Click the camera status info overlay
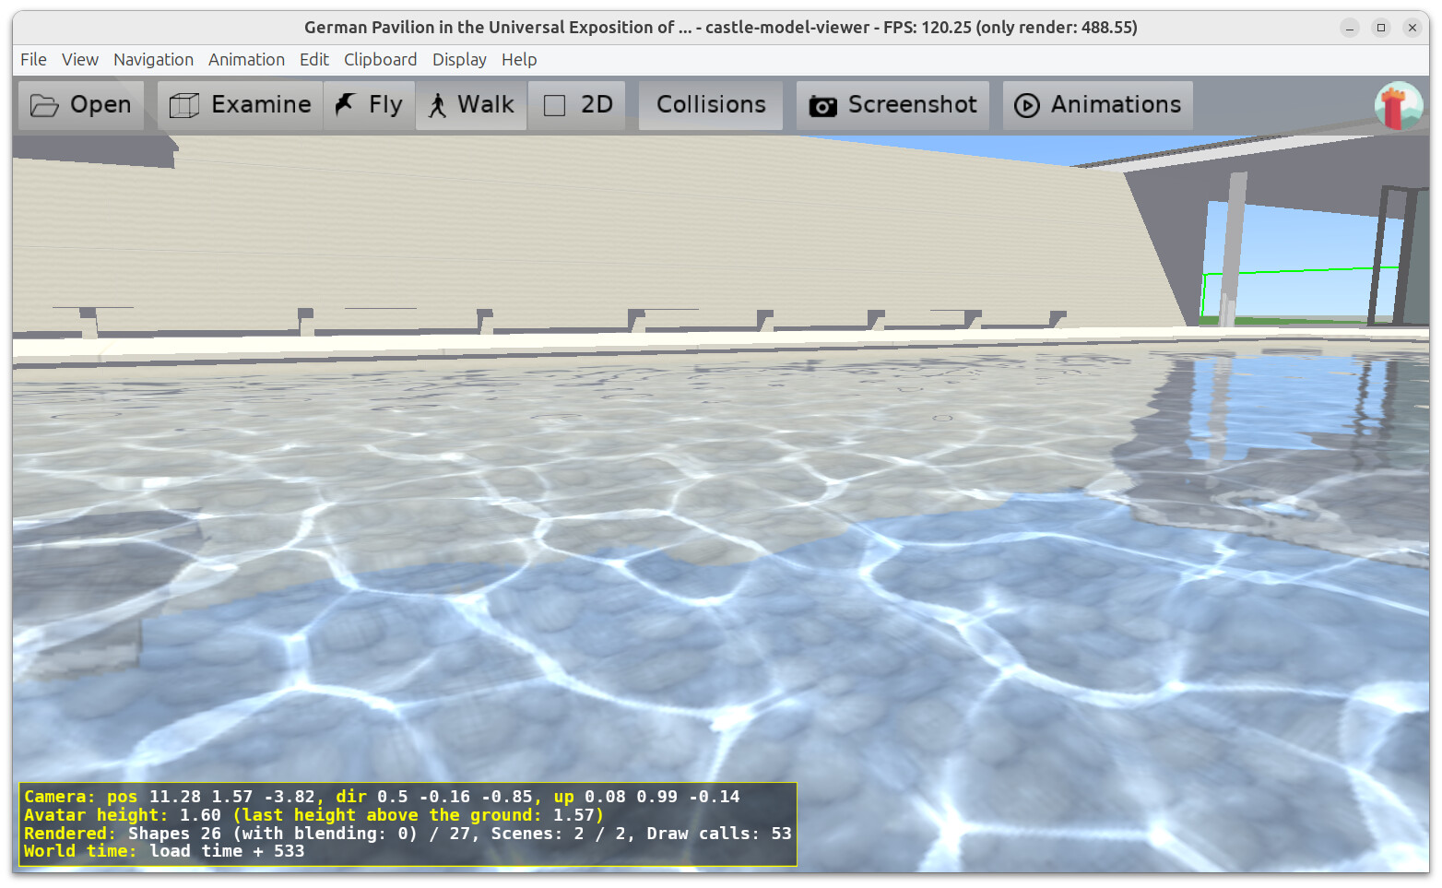This screenshot has height=888, width=1442. pos(407,823)
